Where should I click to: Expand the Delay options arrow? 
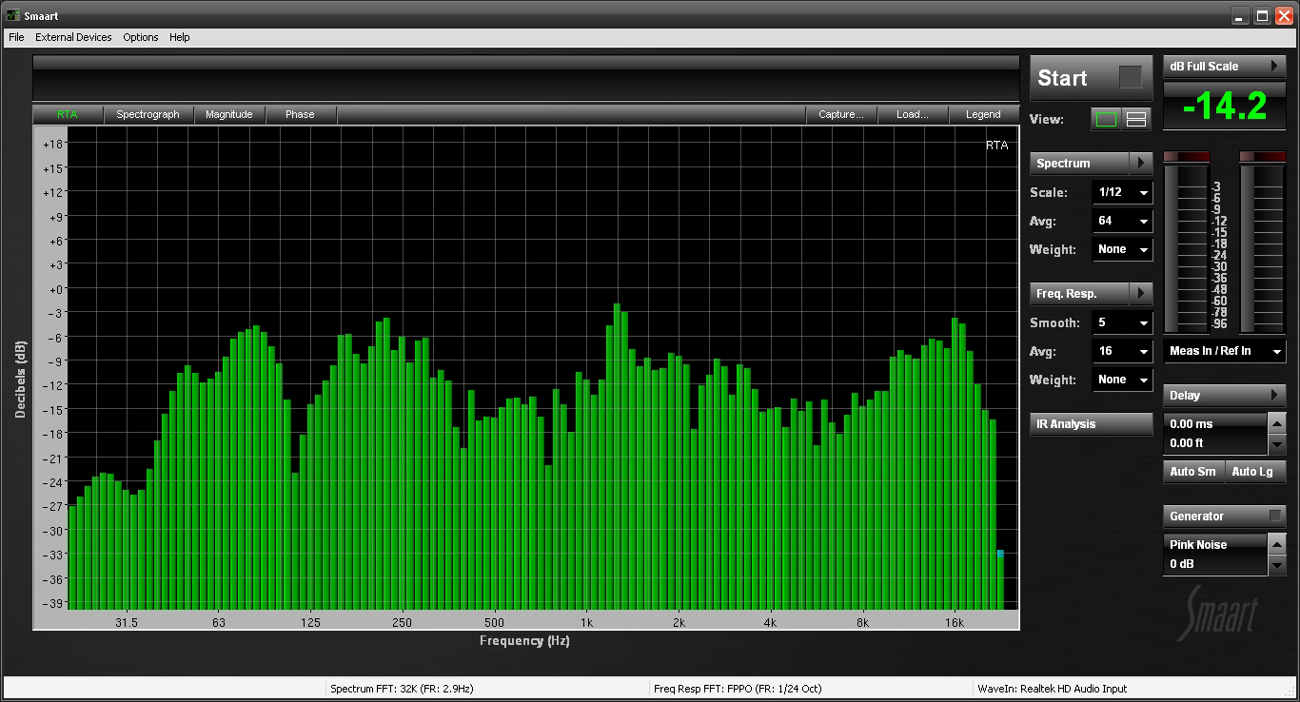(x=1274, y=395)
